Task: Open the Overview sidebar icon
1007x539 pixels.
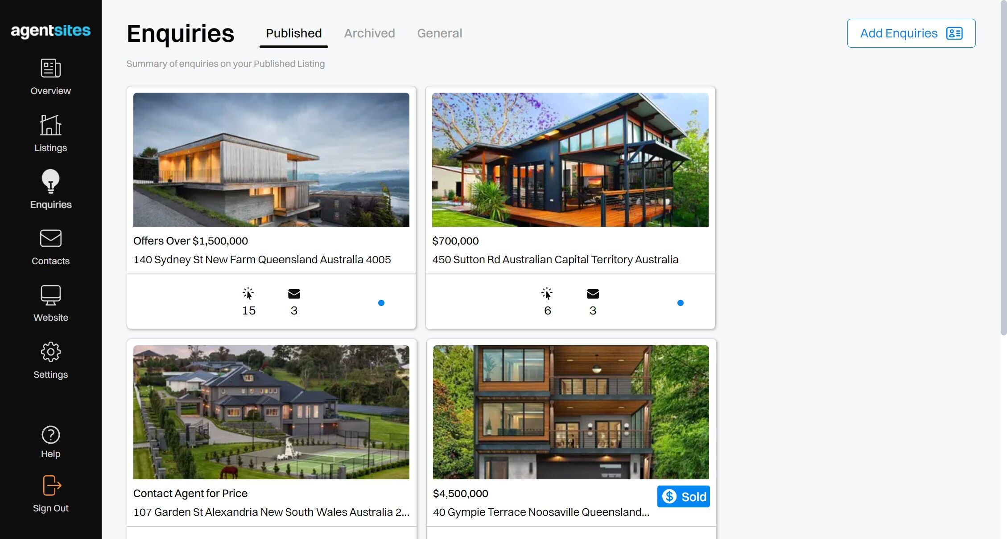Action: pos(50,68)
